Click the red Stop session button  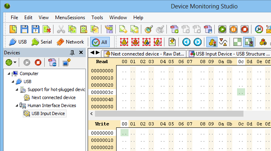(245, 29)
